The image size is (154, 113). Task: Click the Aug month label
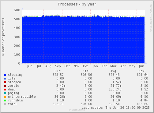tap(48, 66)
